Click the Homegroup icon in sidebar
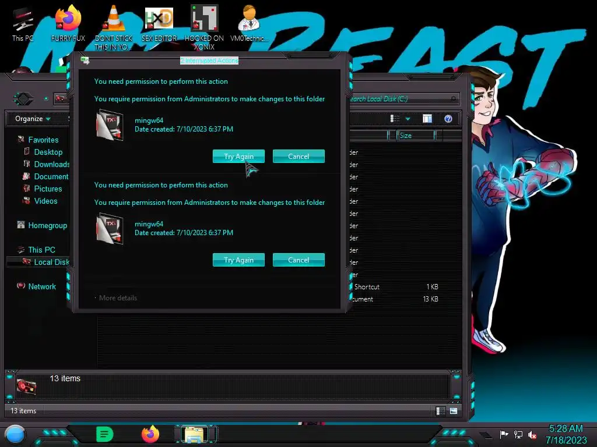Screen dimensions: 597x447 [x=21, y=225]
